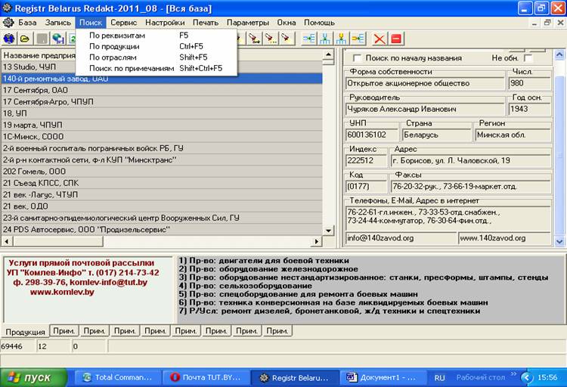Image resolution: width=567 pixels, height=387 pixels.
Task: Click the globe icon in the toolbar
Action: pyautogui.click(x=9, y=39)
